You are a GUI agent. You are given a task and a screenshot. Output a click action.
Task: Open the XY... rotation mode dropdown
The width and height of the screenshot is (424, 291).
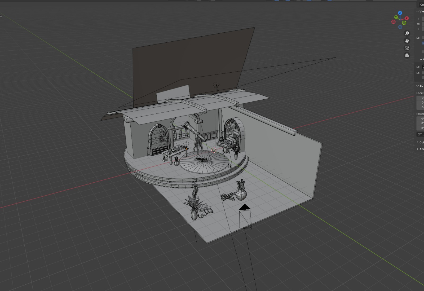(x=420, y=134)
